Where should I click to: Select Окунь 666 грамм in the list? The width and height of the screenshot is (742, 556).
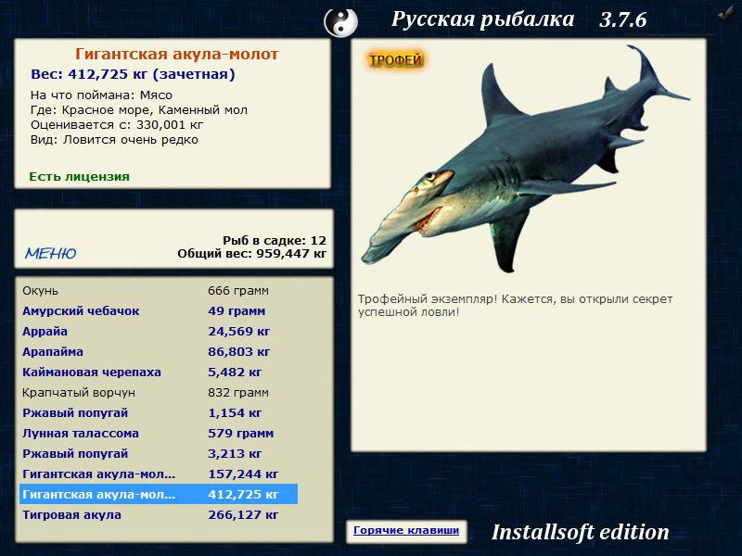click(x=159, y=290)
